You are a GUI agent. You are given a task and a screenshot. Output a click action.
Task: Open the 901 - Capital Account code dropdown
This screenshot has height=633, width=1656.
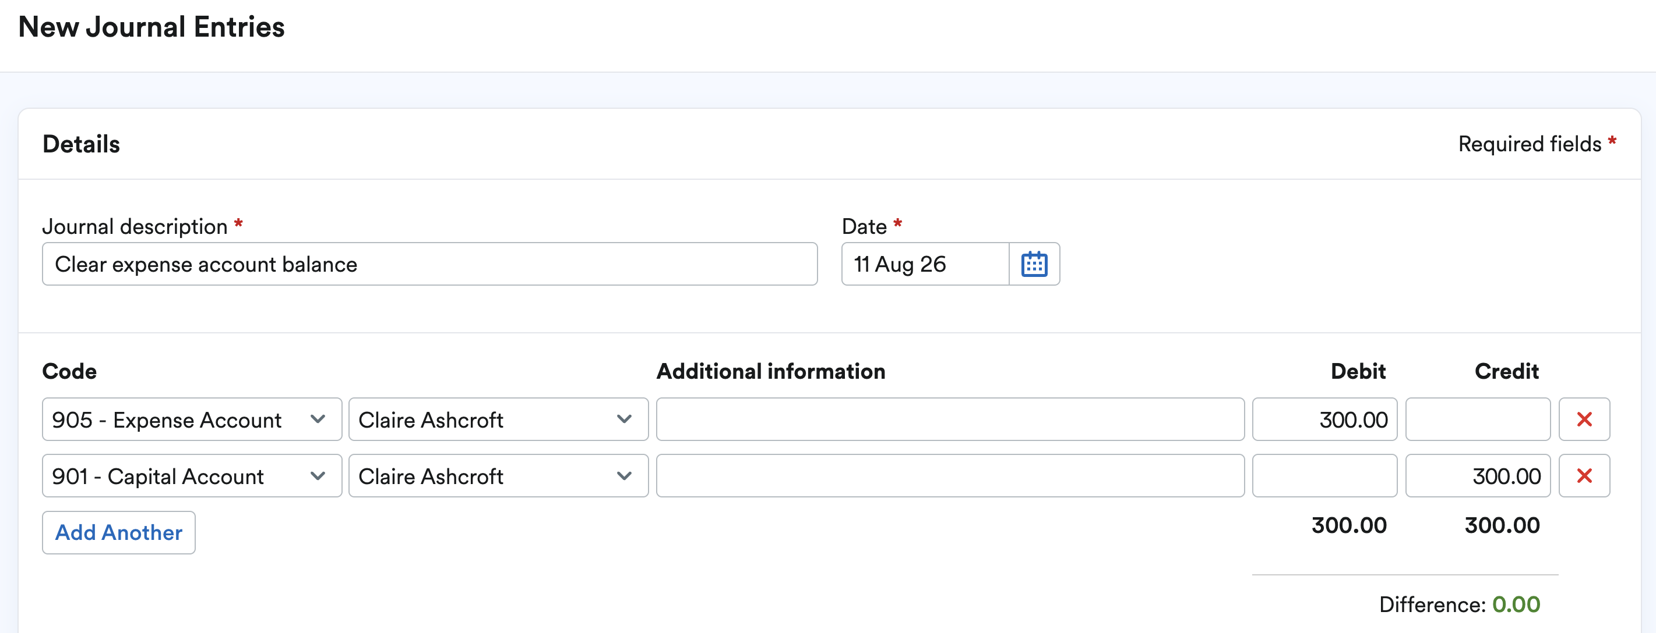pyautogui.click(x=192, y=476)
